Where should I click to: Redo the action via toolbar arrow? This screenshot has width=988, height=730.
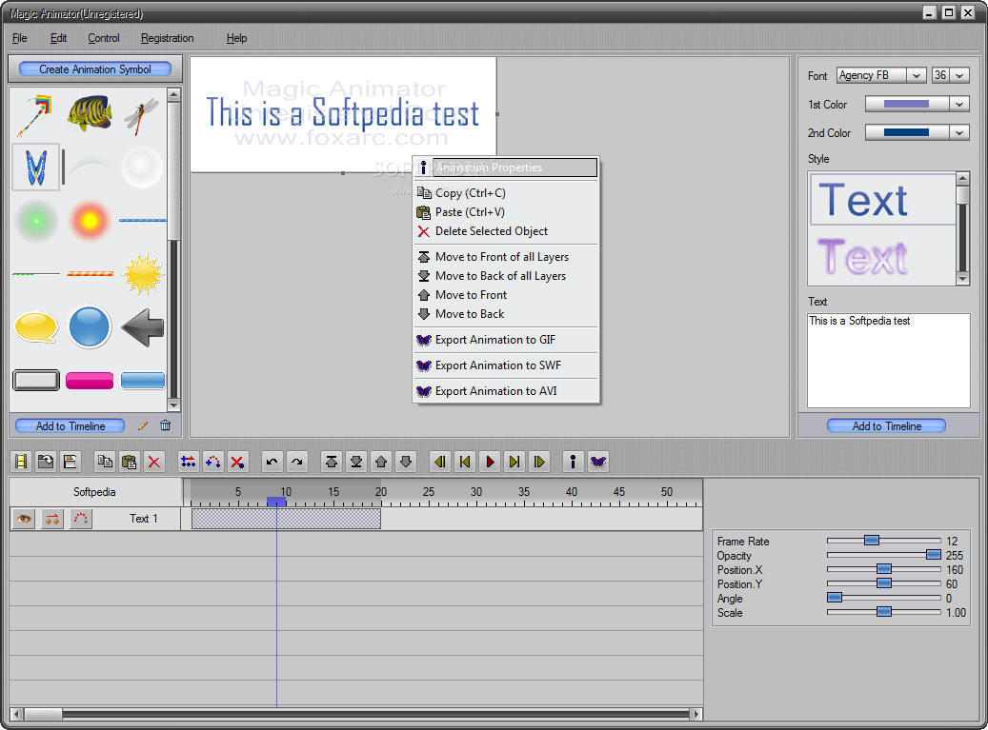[x=296, y=462]
